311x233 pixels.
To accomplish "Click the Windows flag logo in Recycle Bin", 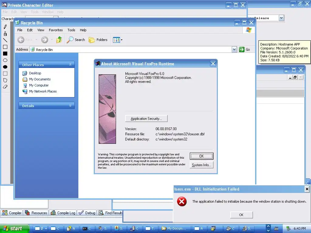I will click(x=248, y=30).
